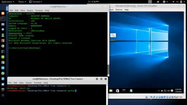Click the C:\Users\Virtual\Desktop> prompt line
This screenshot has height=105, width=187.
[x=25, y=48]
